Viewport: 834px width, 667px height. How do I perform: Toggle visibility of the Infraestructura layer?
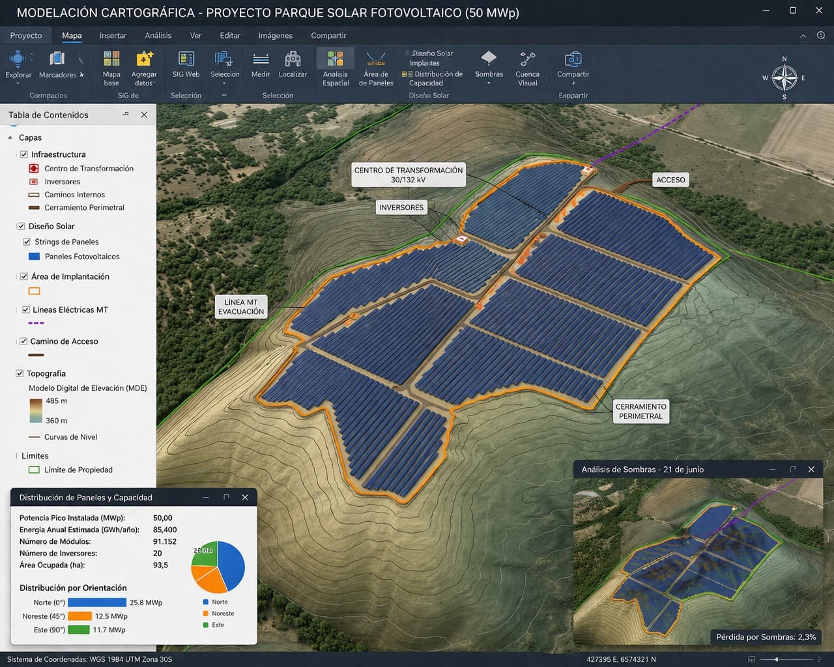point(24,154)
